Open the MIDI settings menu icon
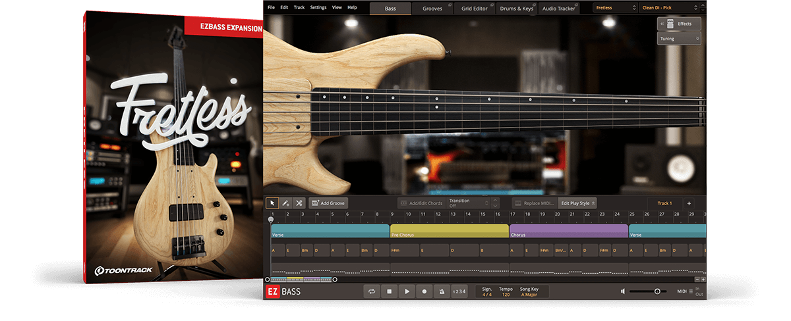The height and width of the screenshot is (321, 791). 690,291
